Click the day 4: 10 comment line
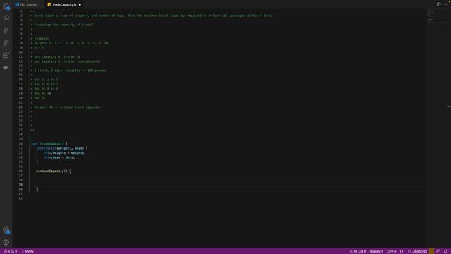Viewport: 451px width, 254px height. [x=41, y=93]
